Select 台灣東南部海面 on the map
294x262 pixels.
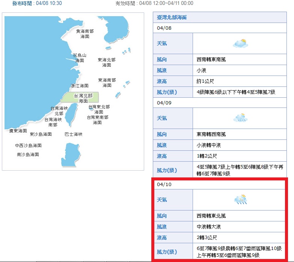pos(98,120)
